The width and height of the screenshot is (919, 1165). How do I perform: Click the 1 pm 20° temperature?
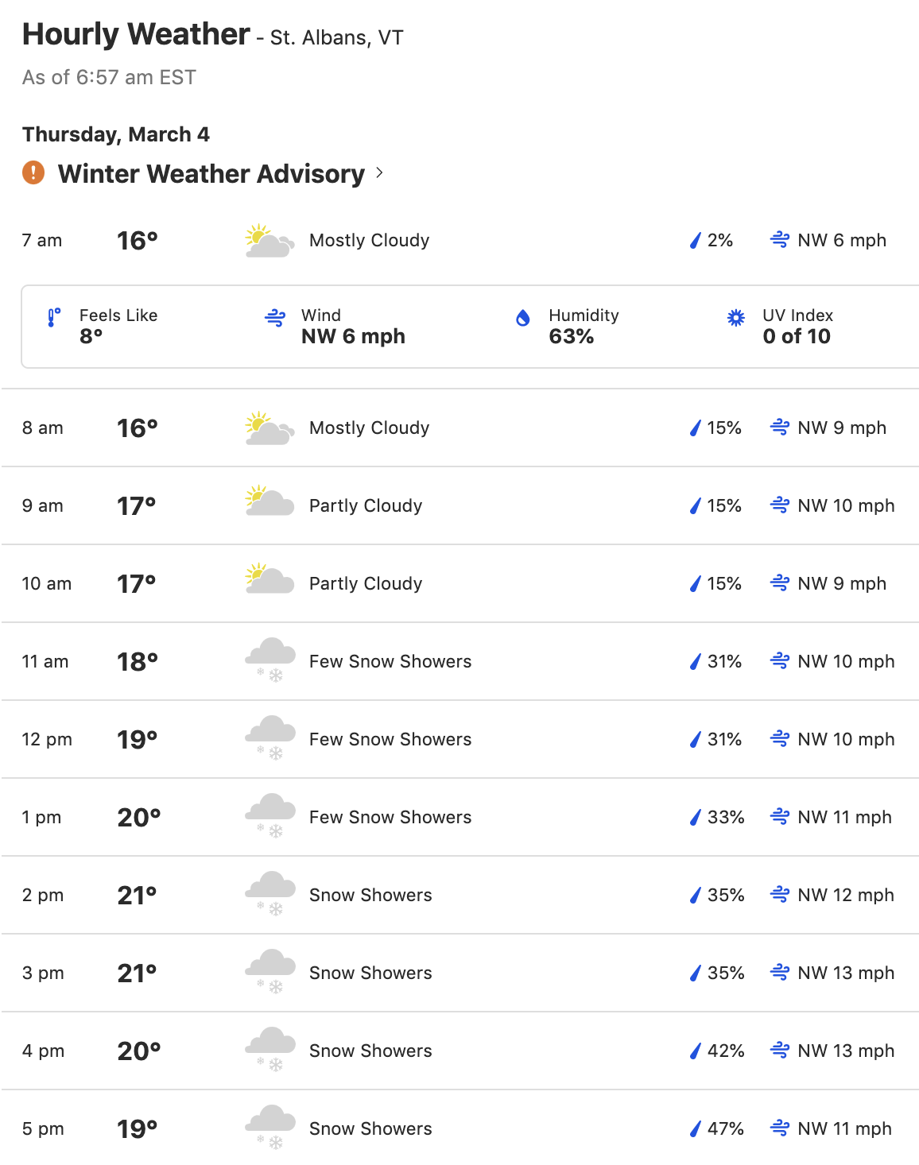[139, 817]
